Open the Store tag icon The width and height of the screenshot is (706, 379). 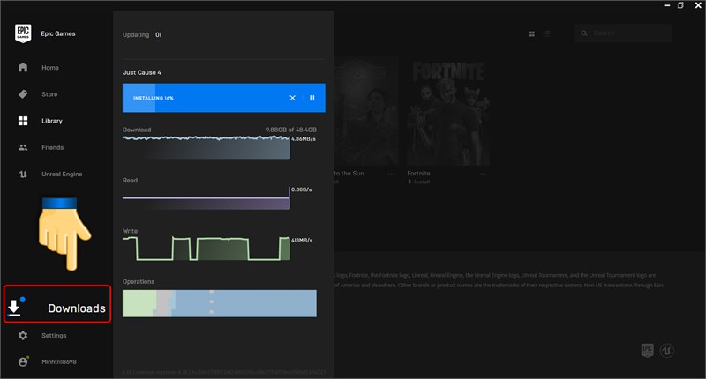(23, 94)
